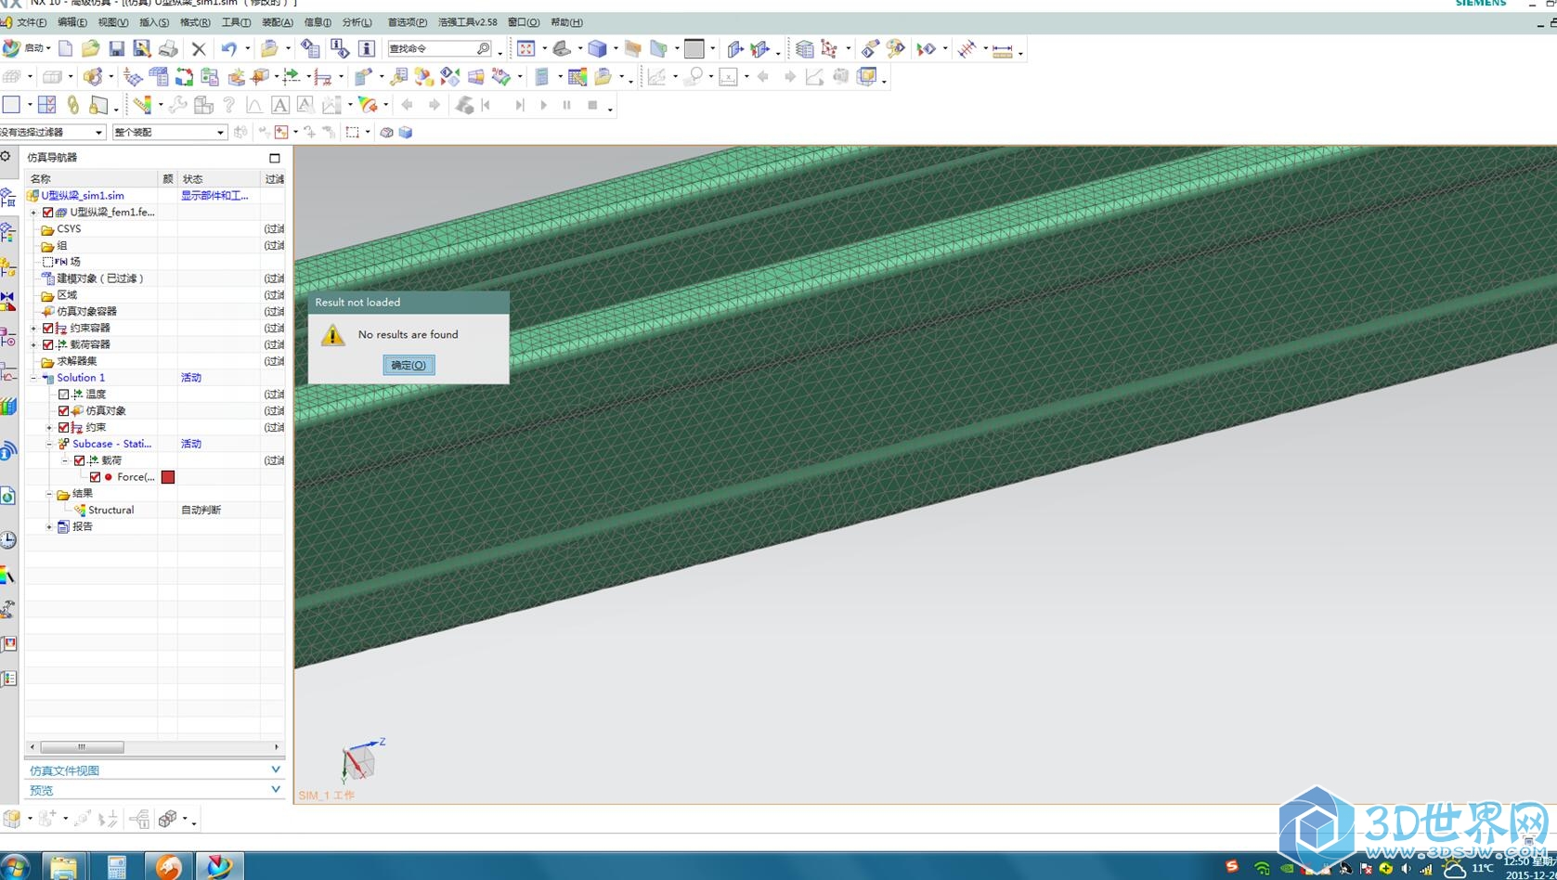This screenshot has height=880, width=1557.
Task: Click the 启动 start button
Action: point(25,48)
